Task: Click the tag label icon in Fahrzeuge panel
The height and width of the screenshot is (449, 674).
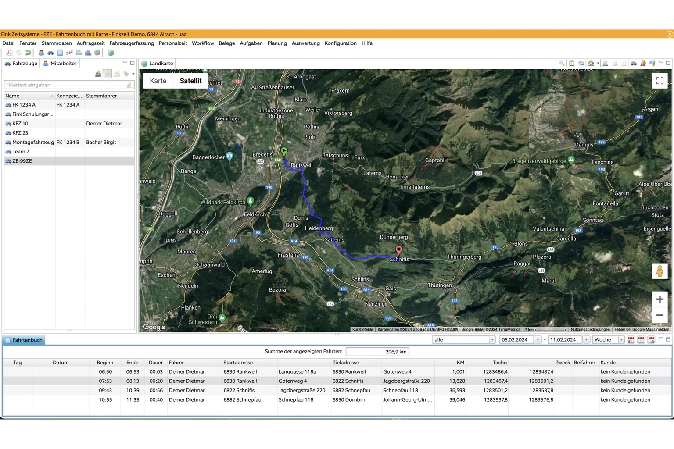Action: pos(126,74)
